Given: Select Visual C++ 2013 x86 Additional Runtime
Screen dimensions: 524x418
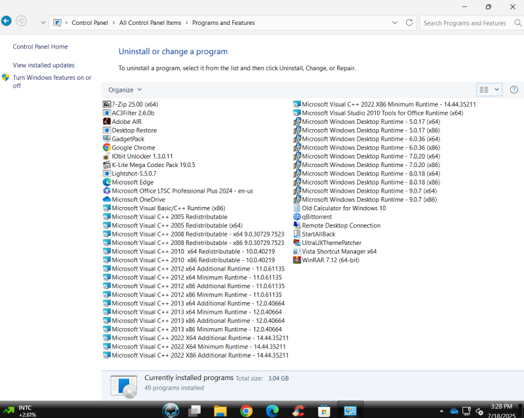Looking at the screenshot, I should coord(194,320).
